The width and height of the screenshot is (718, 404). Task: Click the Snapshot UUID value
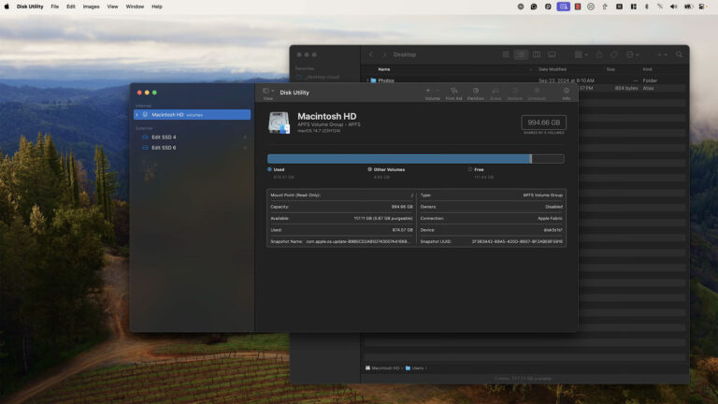pos(517,241)
